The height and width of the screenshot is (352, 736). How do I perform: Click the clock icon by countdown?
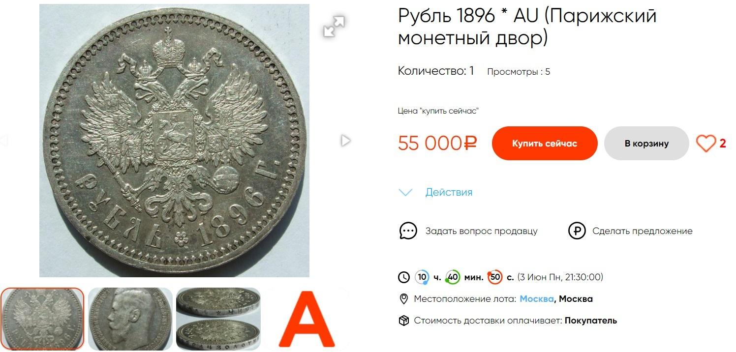click(x=403, y=277)
